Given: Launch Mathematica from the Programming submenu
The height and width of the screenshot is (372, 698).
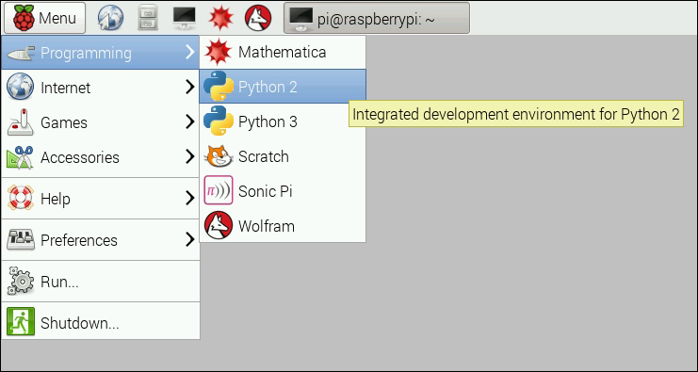Looking at the screenshot, I should [x=283, y=52].
